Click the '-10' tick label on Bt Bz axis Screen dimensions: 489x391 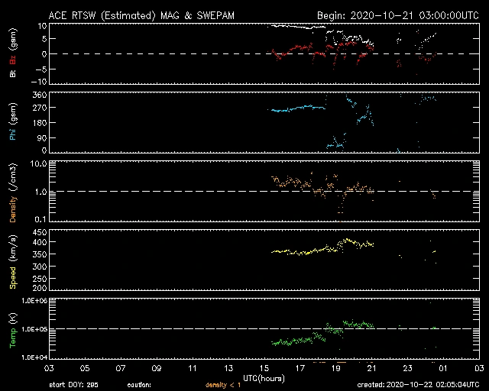tap(40, 82)
